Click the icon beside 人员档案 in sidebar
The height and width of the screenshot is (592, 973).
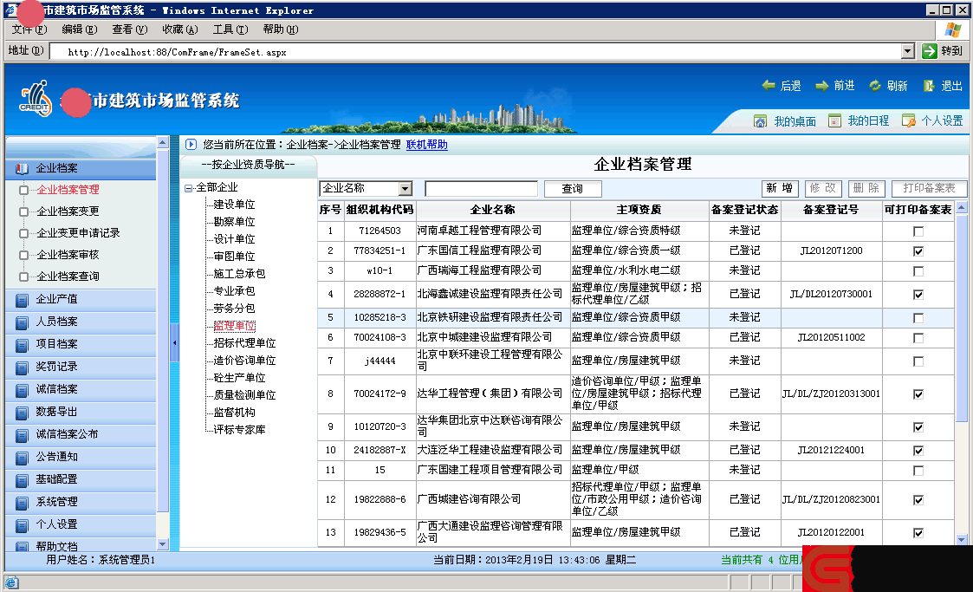tap(22, 323)
